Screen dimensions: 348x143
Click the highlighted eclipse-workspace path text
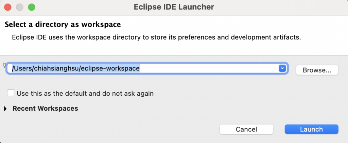coord(76,68)
